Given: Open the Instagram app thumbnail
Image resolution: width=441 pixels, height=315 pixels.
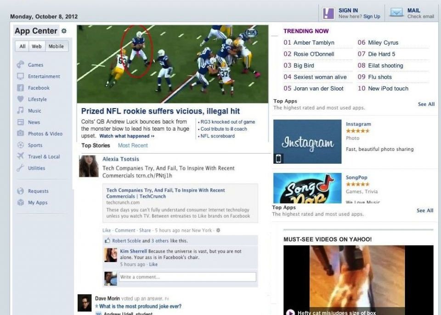Looking at the screenshot, I should click(x=307, y=142).
